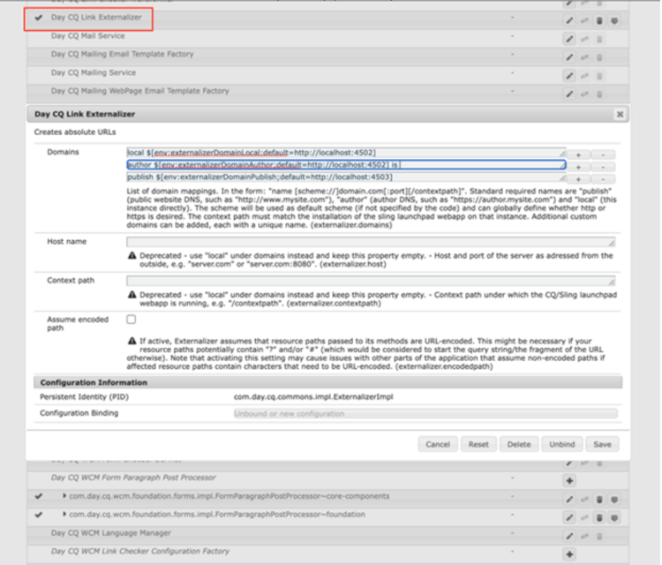This screenshot has width=662, height=565.
Task: Click the Configuration Information section header
Action: click(327, 382)
